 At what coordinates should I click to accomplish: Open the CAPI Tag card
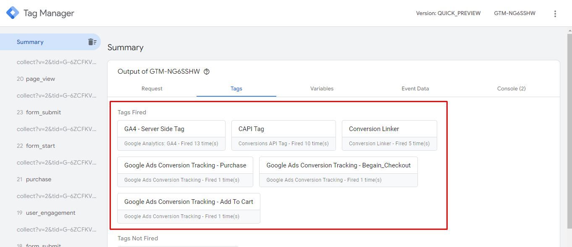[283, 136]
